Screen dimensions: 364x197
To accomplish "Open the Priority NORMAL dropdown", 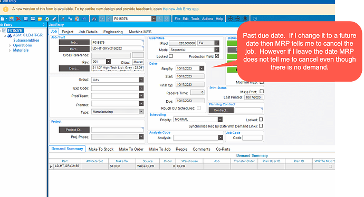I will [x=220, y=120].
